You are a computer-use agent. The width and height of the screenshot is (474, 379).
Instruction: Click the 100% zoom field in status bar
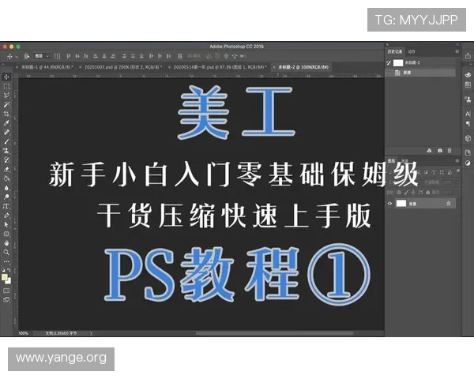pos(23,333)
